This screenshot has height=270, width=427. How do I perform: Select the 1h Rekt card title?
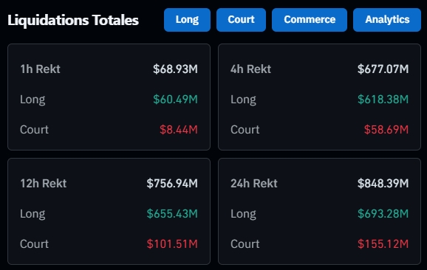pos(41,69)
